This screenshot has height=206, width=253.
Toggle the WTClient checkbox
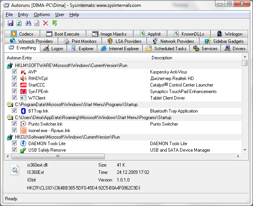[x=14, y=98]
